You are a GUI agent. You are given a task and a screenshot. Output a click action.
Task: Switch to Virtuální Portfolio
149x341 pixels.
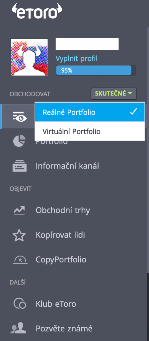90,131
